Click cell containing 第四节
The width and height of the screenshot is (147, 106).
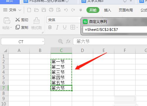point(61,78)
